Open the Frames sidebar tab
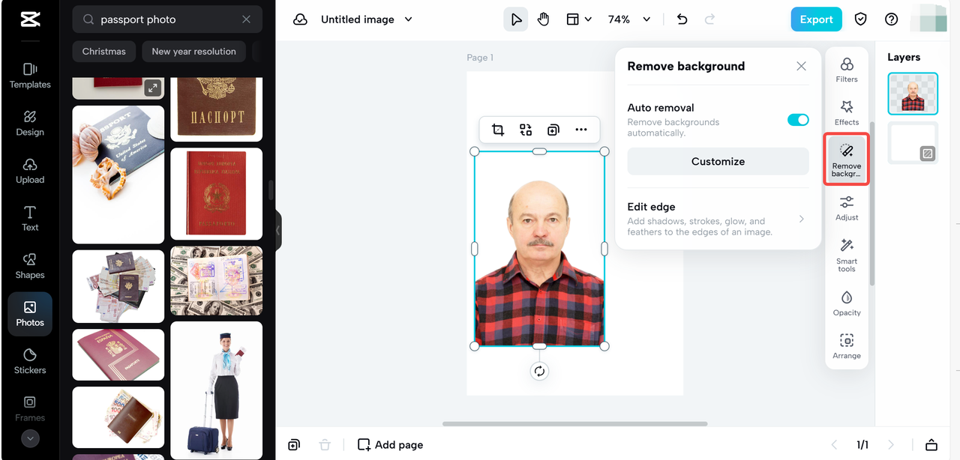 (x=30, y=408)
